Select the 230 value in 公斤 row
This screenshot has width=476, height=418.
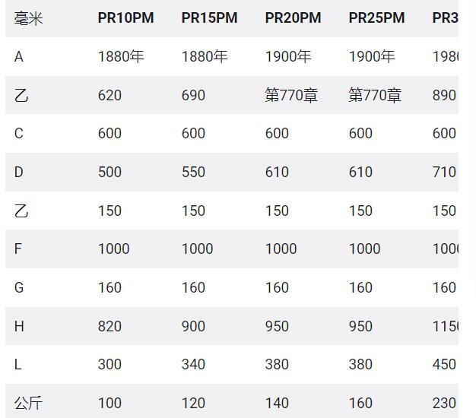pyautogui.click(x=444, y=403)
